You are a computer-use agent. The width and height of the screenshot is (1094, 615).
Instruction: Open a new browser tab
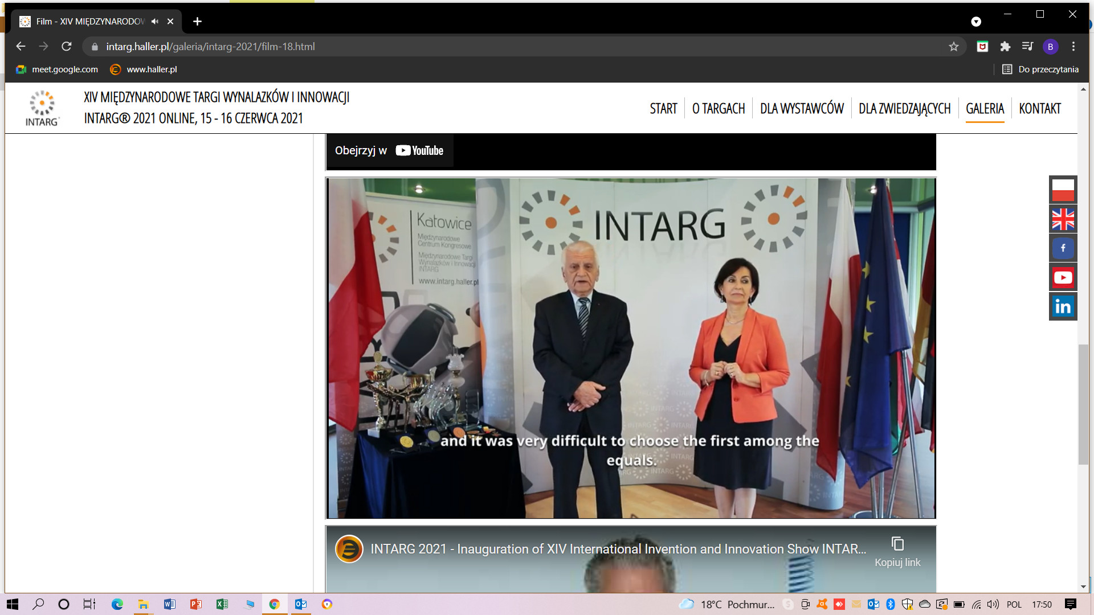[197, 22]
